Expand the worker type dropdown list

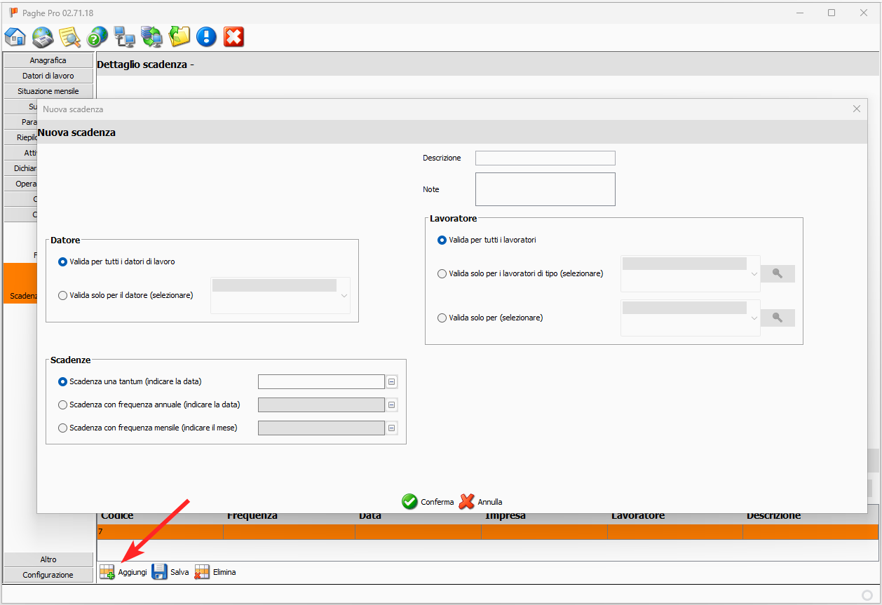pyautogui.click(x=754, y=274)
